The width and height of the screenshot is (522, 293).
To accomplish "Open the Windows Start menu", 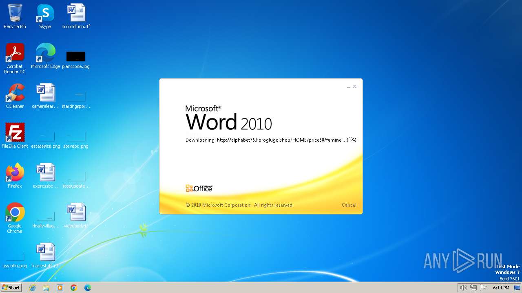I will coord(11,287).
